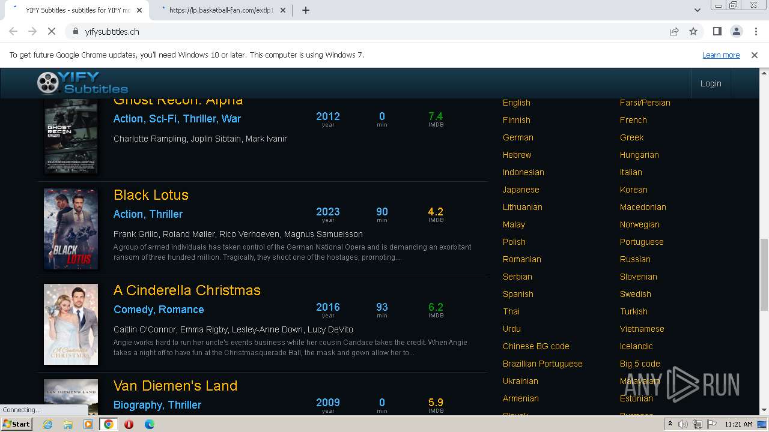Pick the Hungarian language link
The height and width of the screenshot is (432, 769).
[639, 155]
